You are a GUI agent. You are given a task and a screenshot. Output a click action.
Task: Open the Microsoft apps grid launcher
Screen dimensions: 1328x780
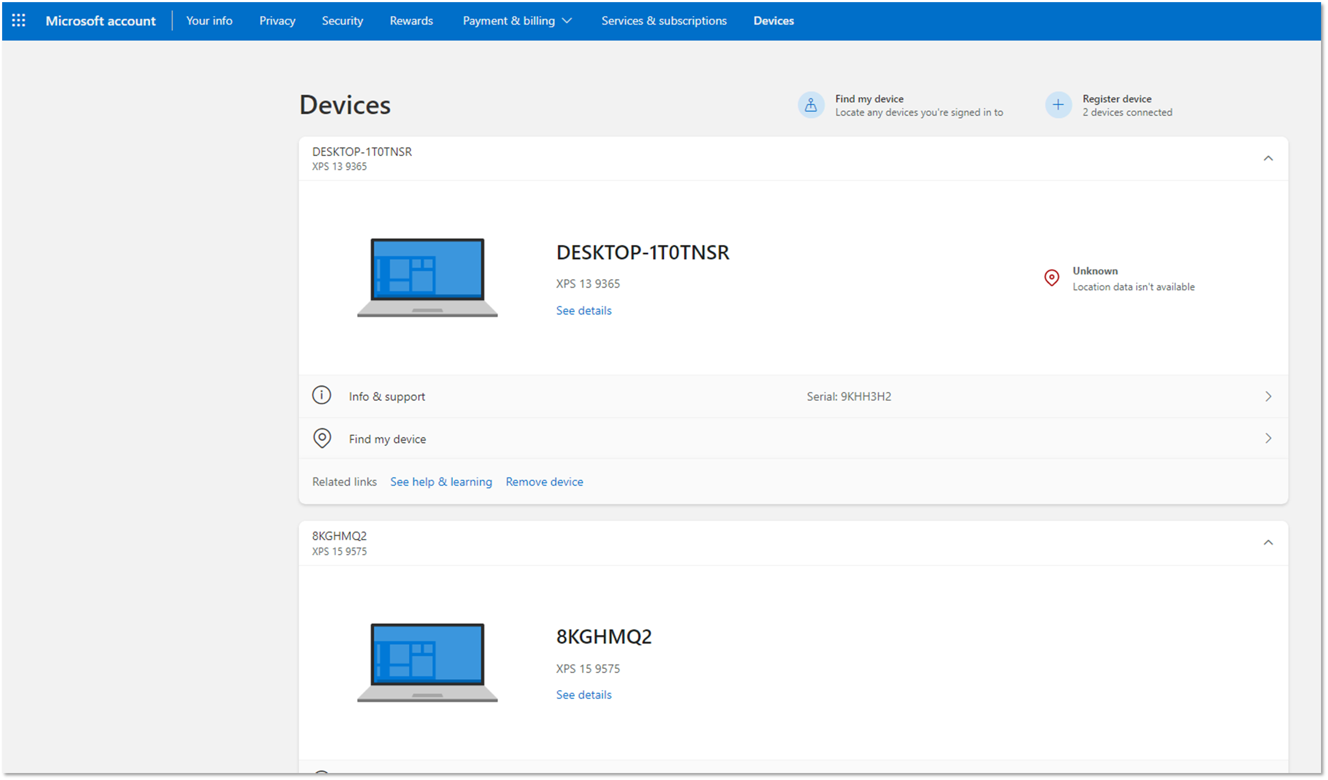tap(18, 20)
